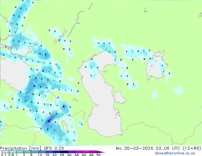Click the 0.1–0.5 mm legend color box
The width and height of the screenshot is (202, 156).
[x=5, y=152]
